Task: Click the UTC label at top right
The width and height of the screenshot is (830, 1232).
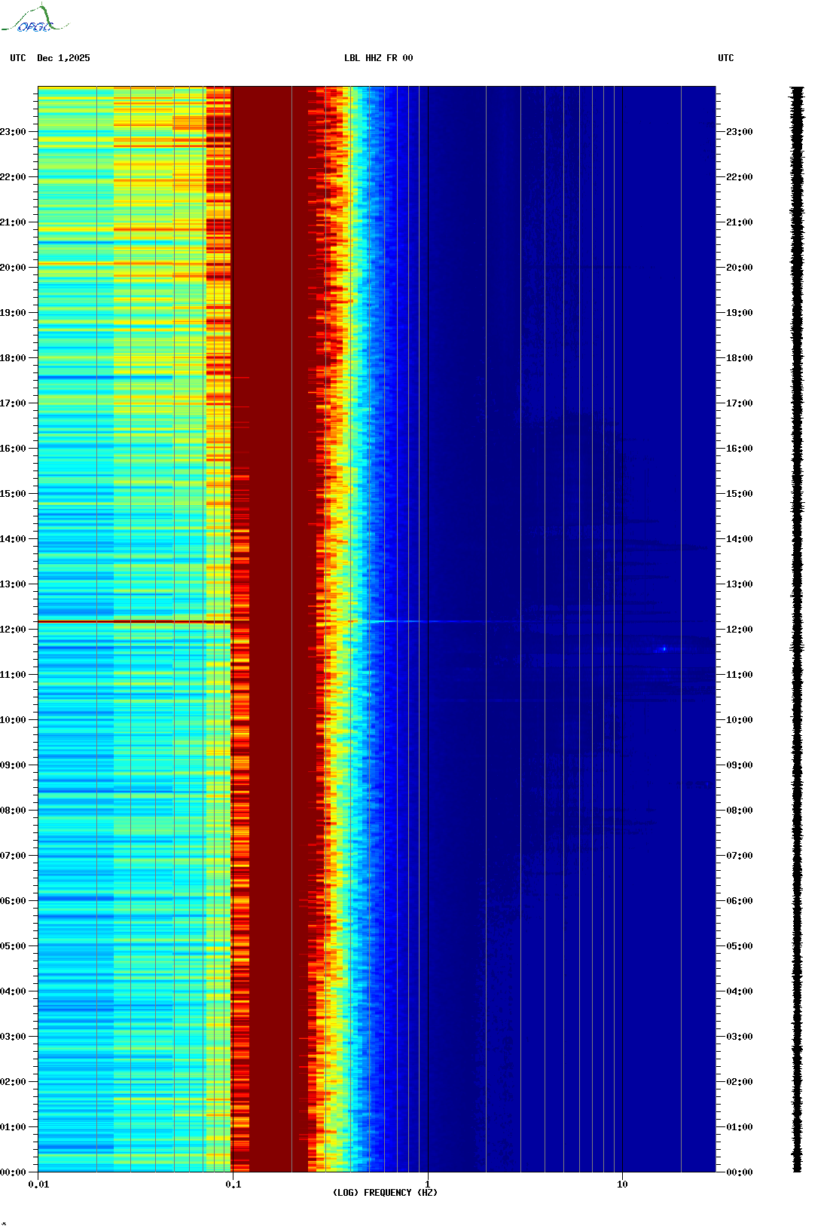Action: pos(725,58)
